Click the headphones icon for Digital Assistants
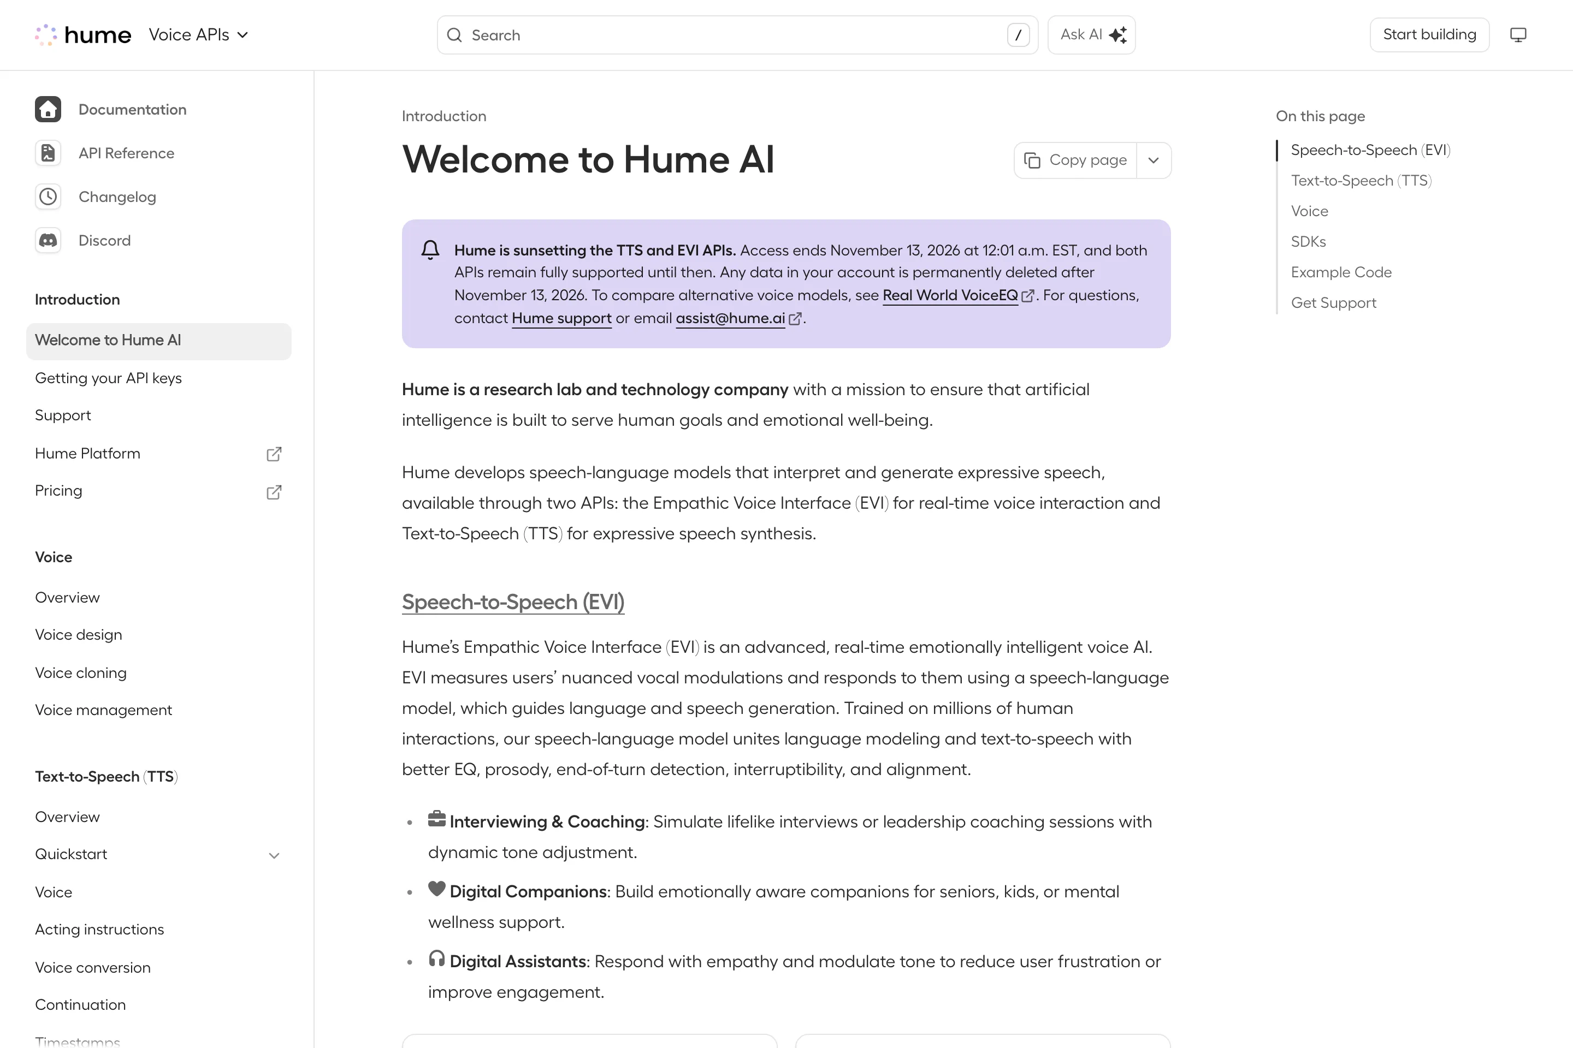This screenshot has height=1048, width=1573. click(x=437, y=958)
